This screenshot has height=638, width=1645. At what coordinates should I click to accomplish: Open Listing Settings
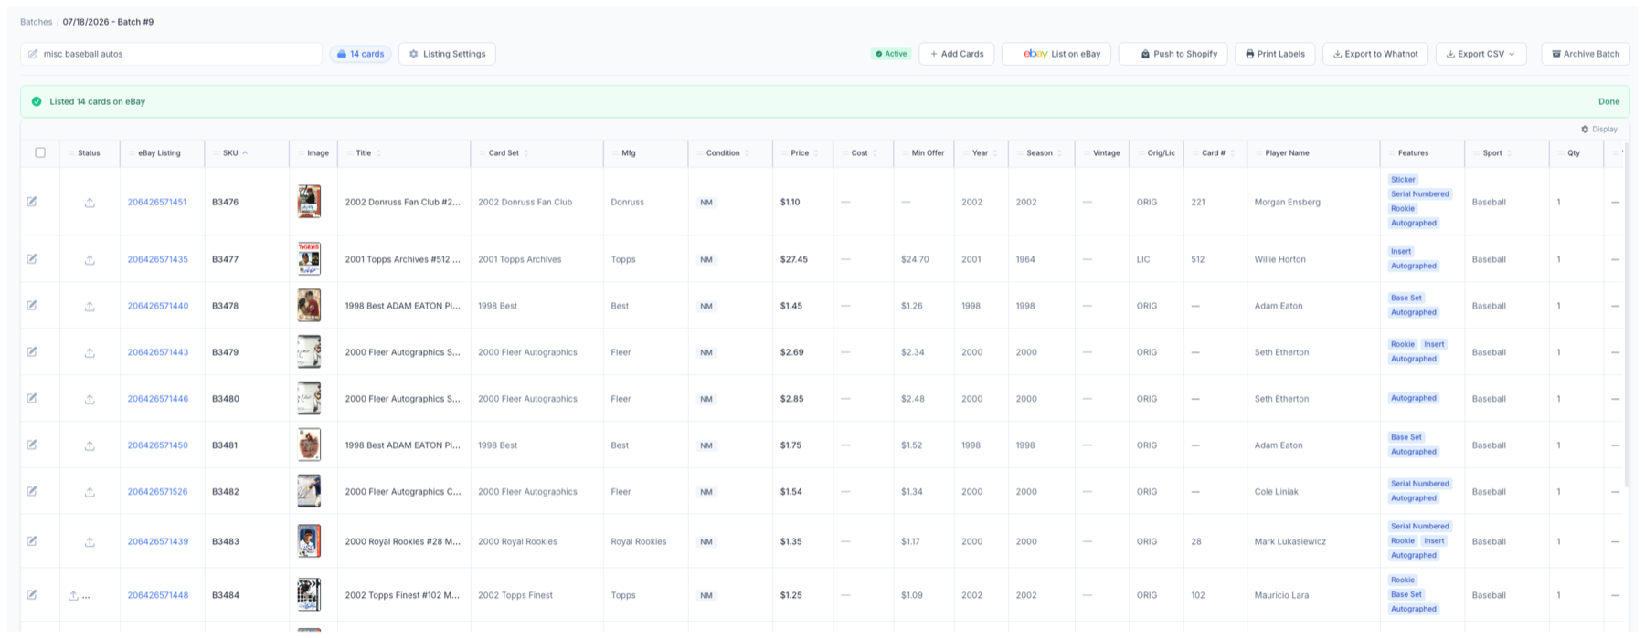tap(447, 54)
